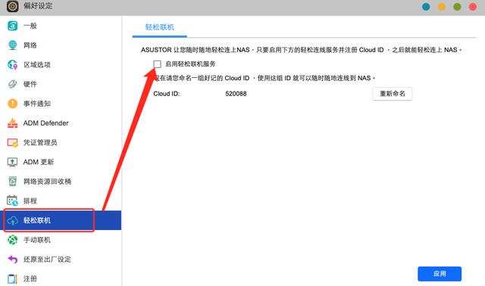
Task: Open the ADM Defender firewall icon
Action: (x=12, y=123)
